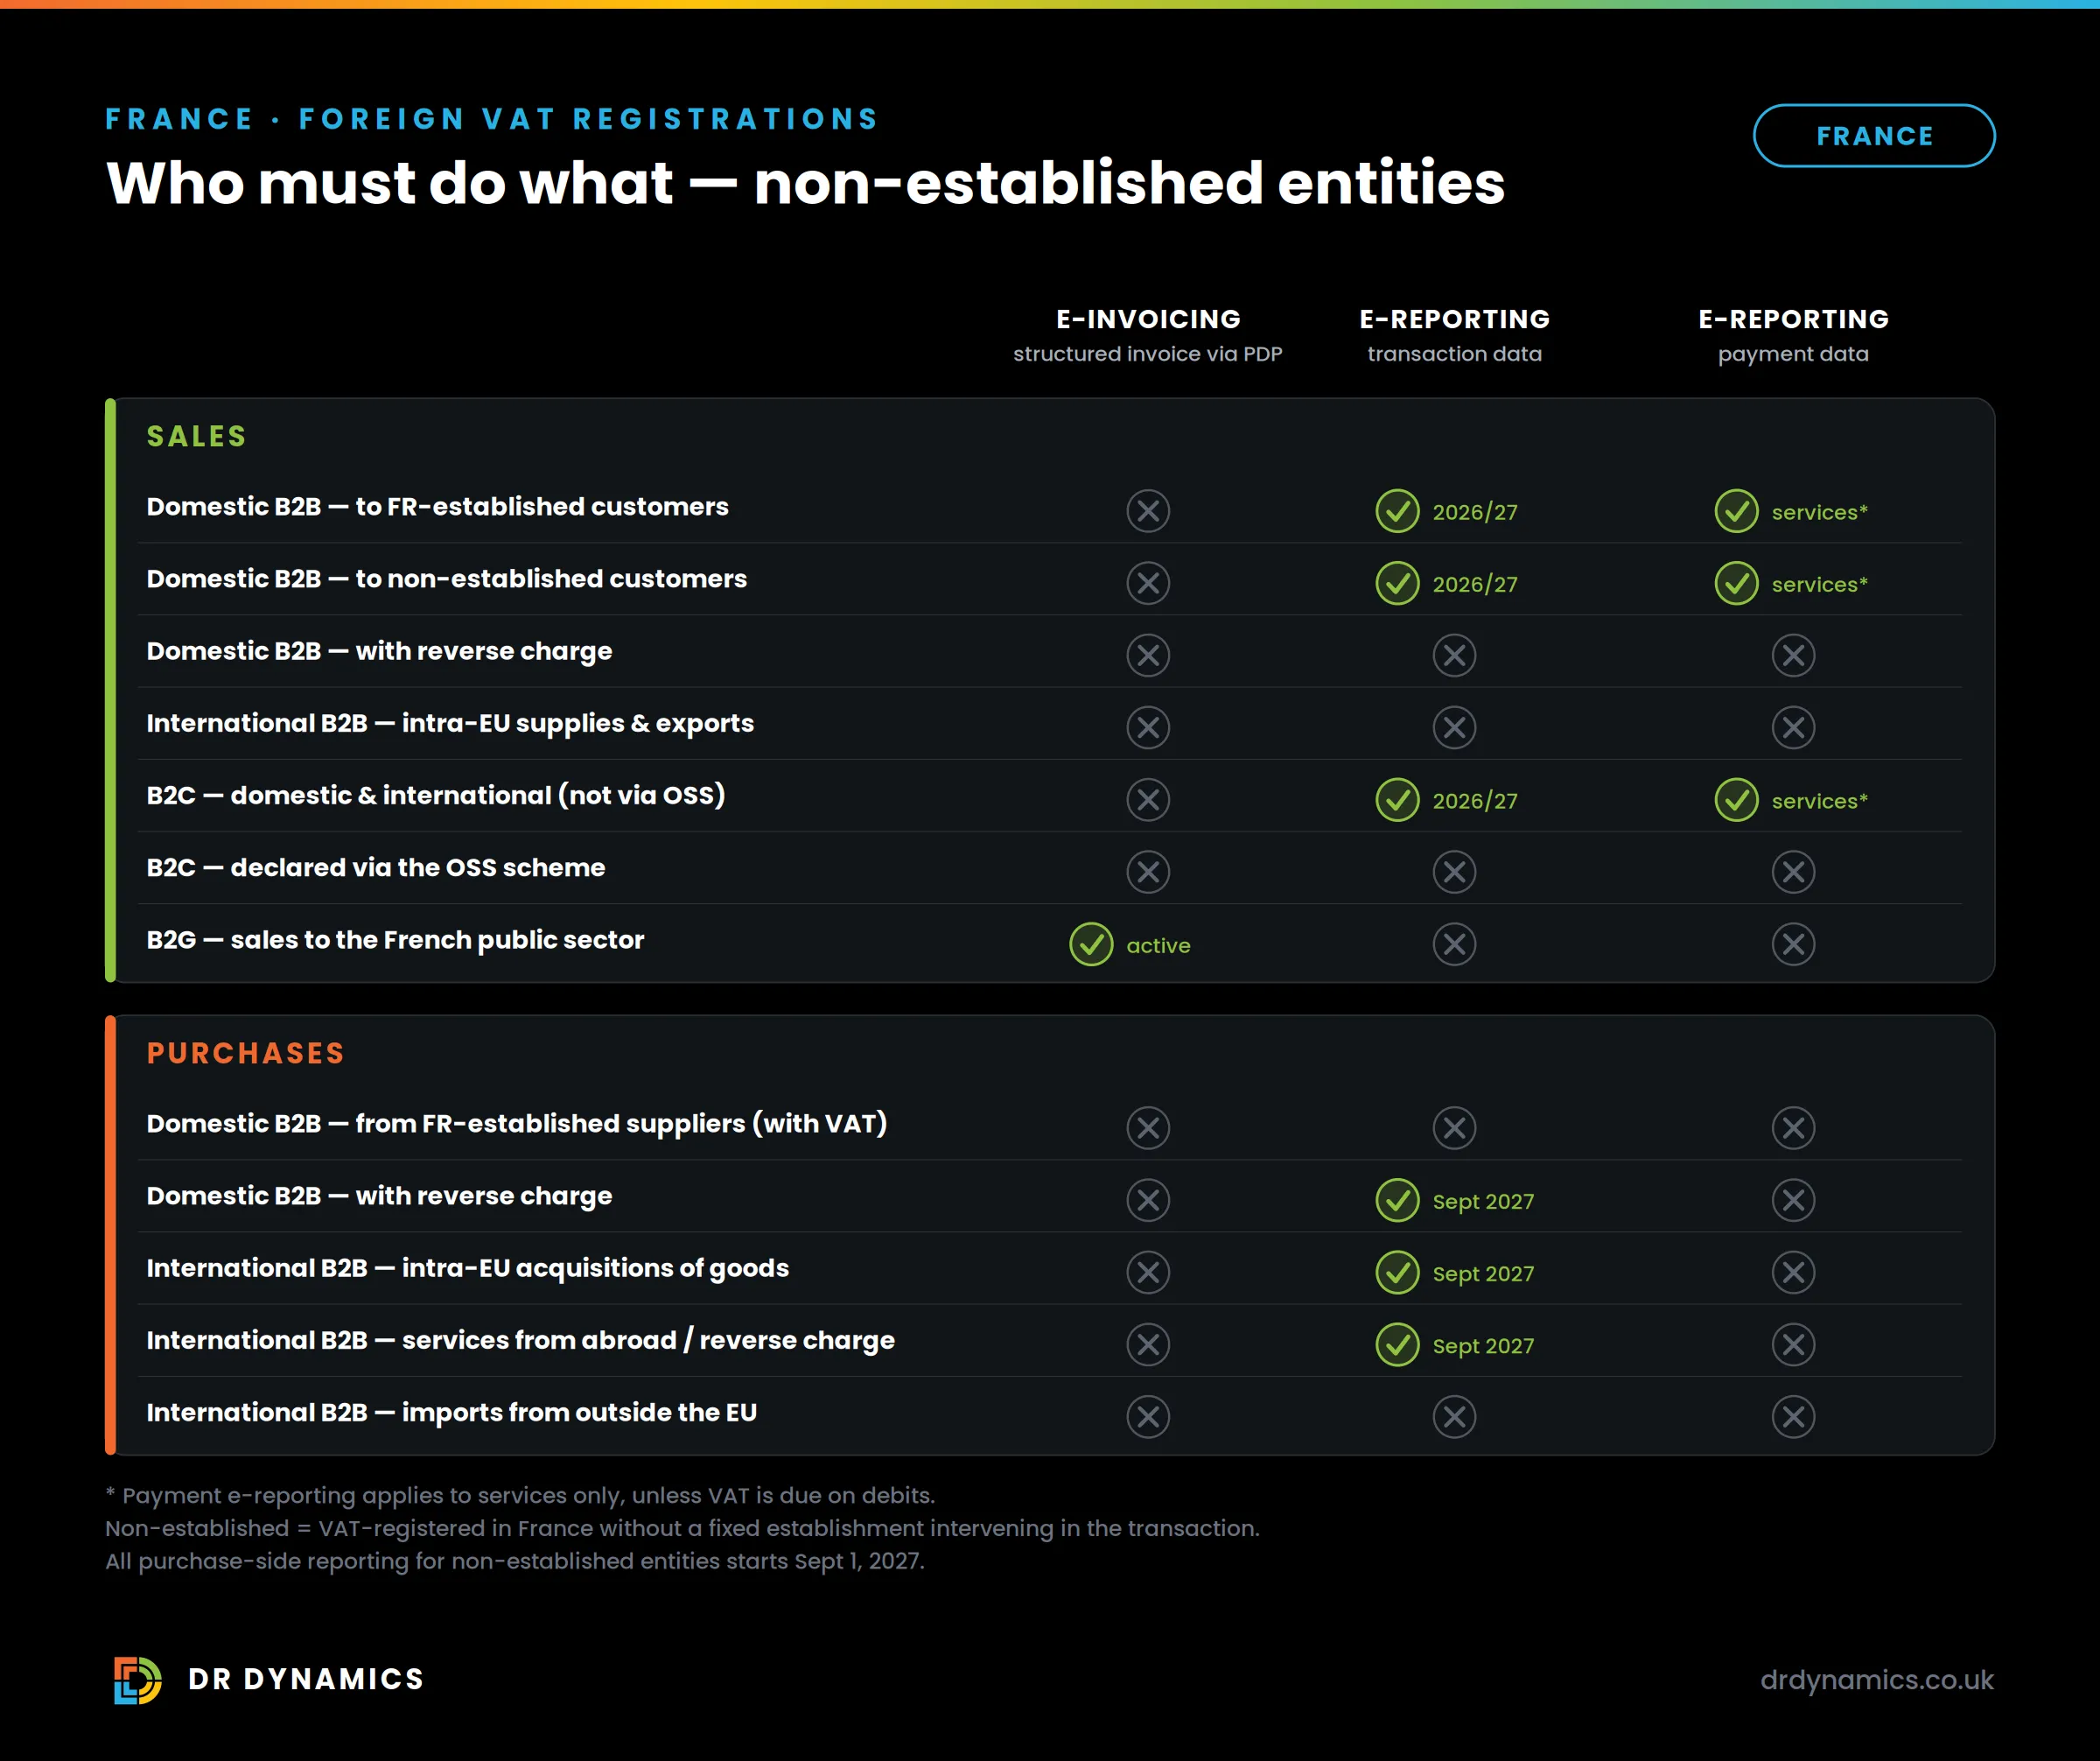Click the cross icon for Domestic B2B FR-established customers e-invoicing
This screenshot has height=1761, width=2100.
(x=1148, y=511)
